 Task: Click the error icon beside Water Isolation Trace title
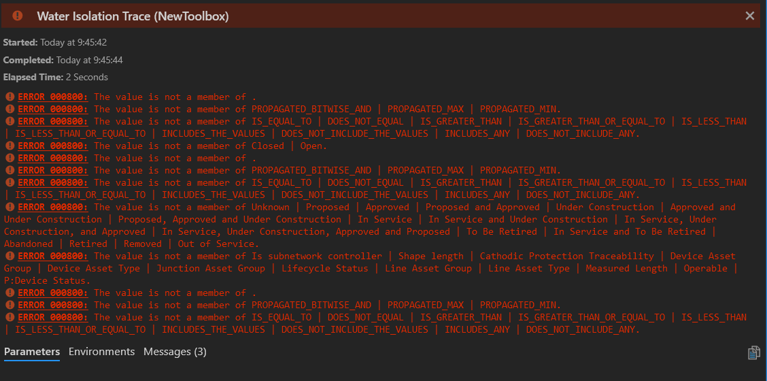click(x=18, y=16)
